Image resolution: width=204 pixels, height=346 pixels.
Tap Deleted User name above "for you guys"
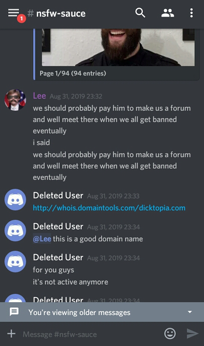pyautogui.click(x=58, y=257)
